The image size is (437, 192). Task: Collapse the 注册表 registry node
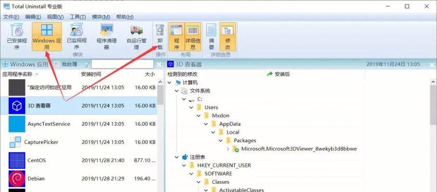pos(177,157)
